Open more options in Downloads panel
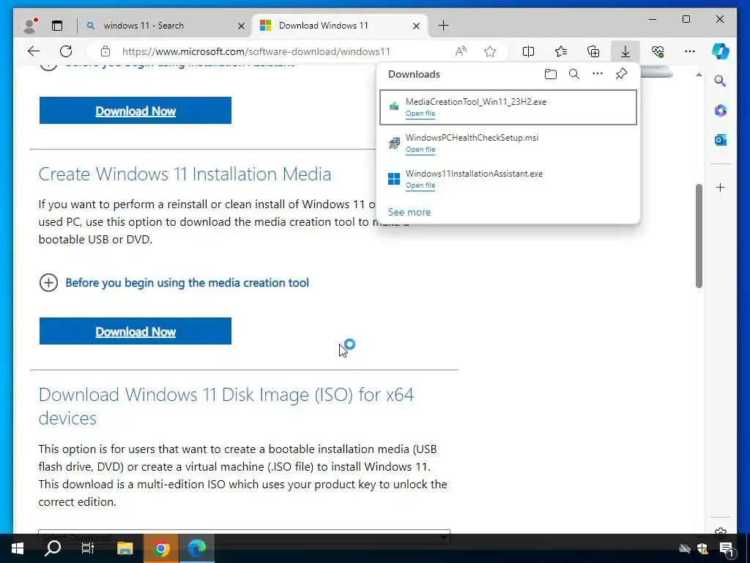750x563 pixels. (598, 74)
